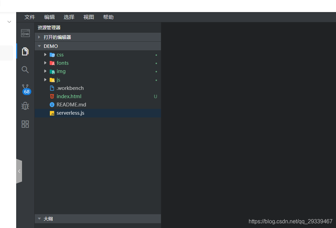
Task: Click the chevron dropdown left of editor
Action: 9,22
